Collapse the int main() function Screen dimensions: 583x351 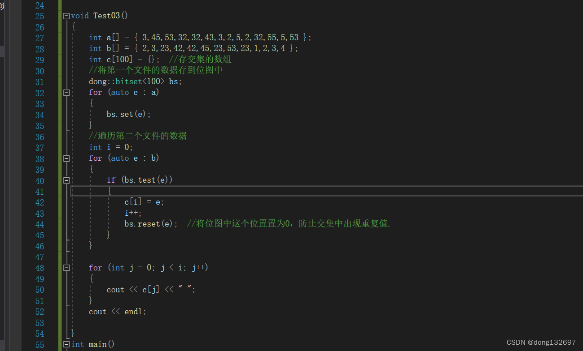coord(66,344)
